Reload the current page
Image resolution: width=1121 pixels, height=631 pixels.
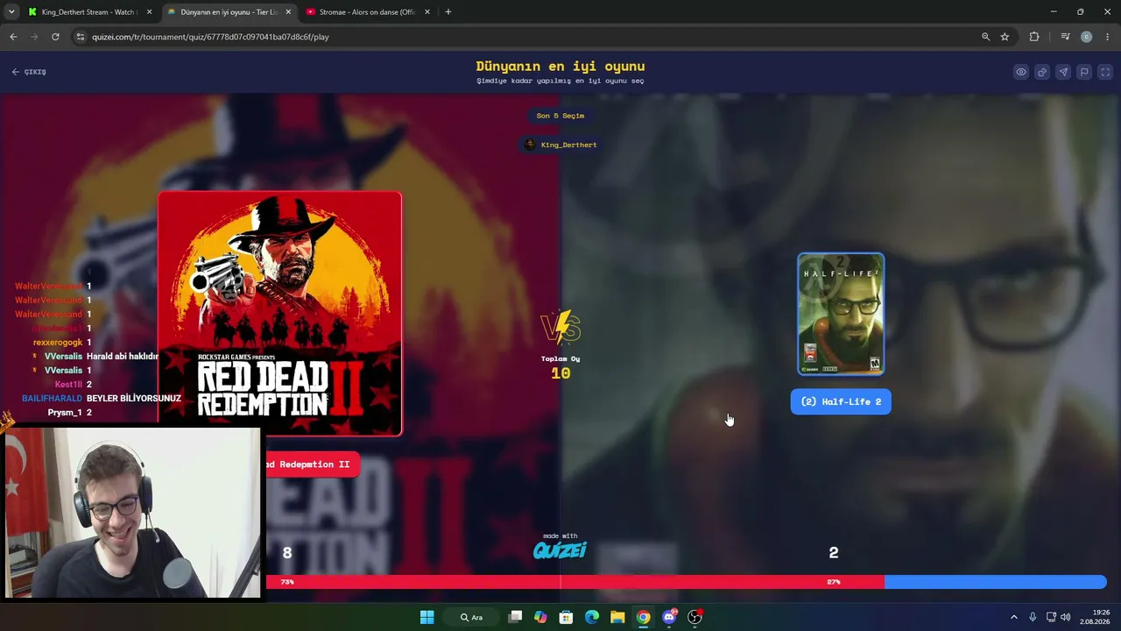55,37
